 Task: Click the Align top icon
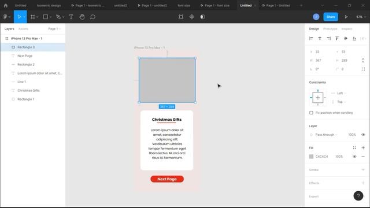pyautogui.click(x=337, y=38)
